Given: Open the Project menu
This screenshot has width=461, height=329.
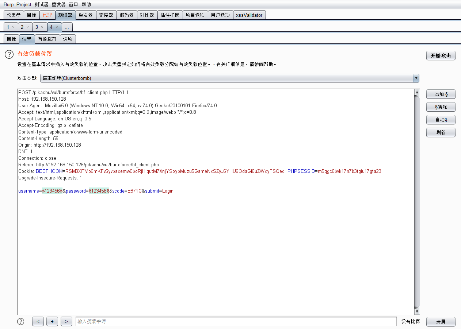Looking at the screenshot, I should click(24, 4).
